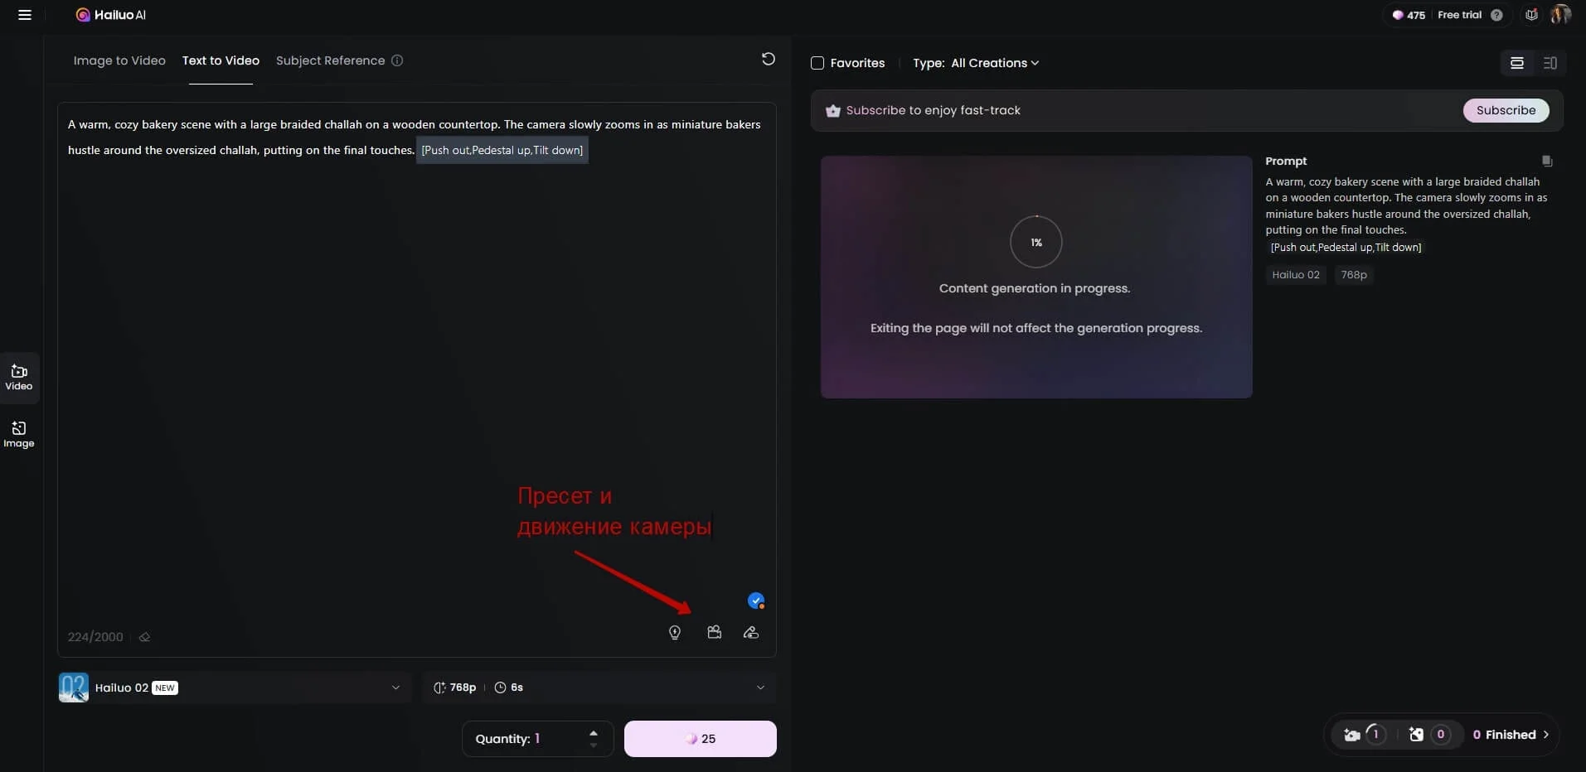Switch to side panel layout view
The image size is (1586, 772).
[1550, 63]
